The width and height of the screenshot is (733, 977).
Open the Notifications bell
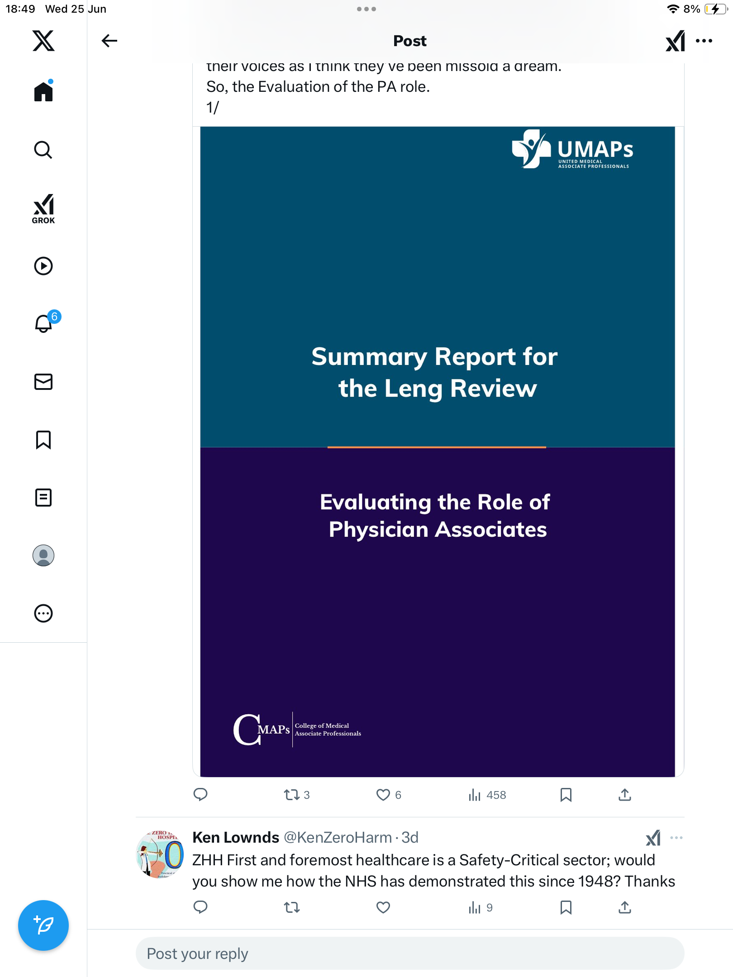point(43,323)
